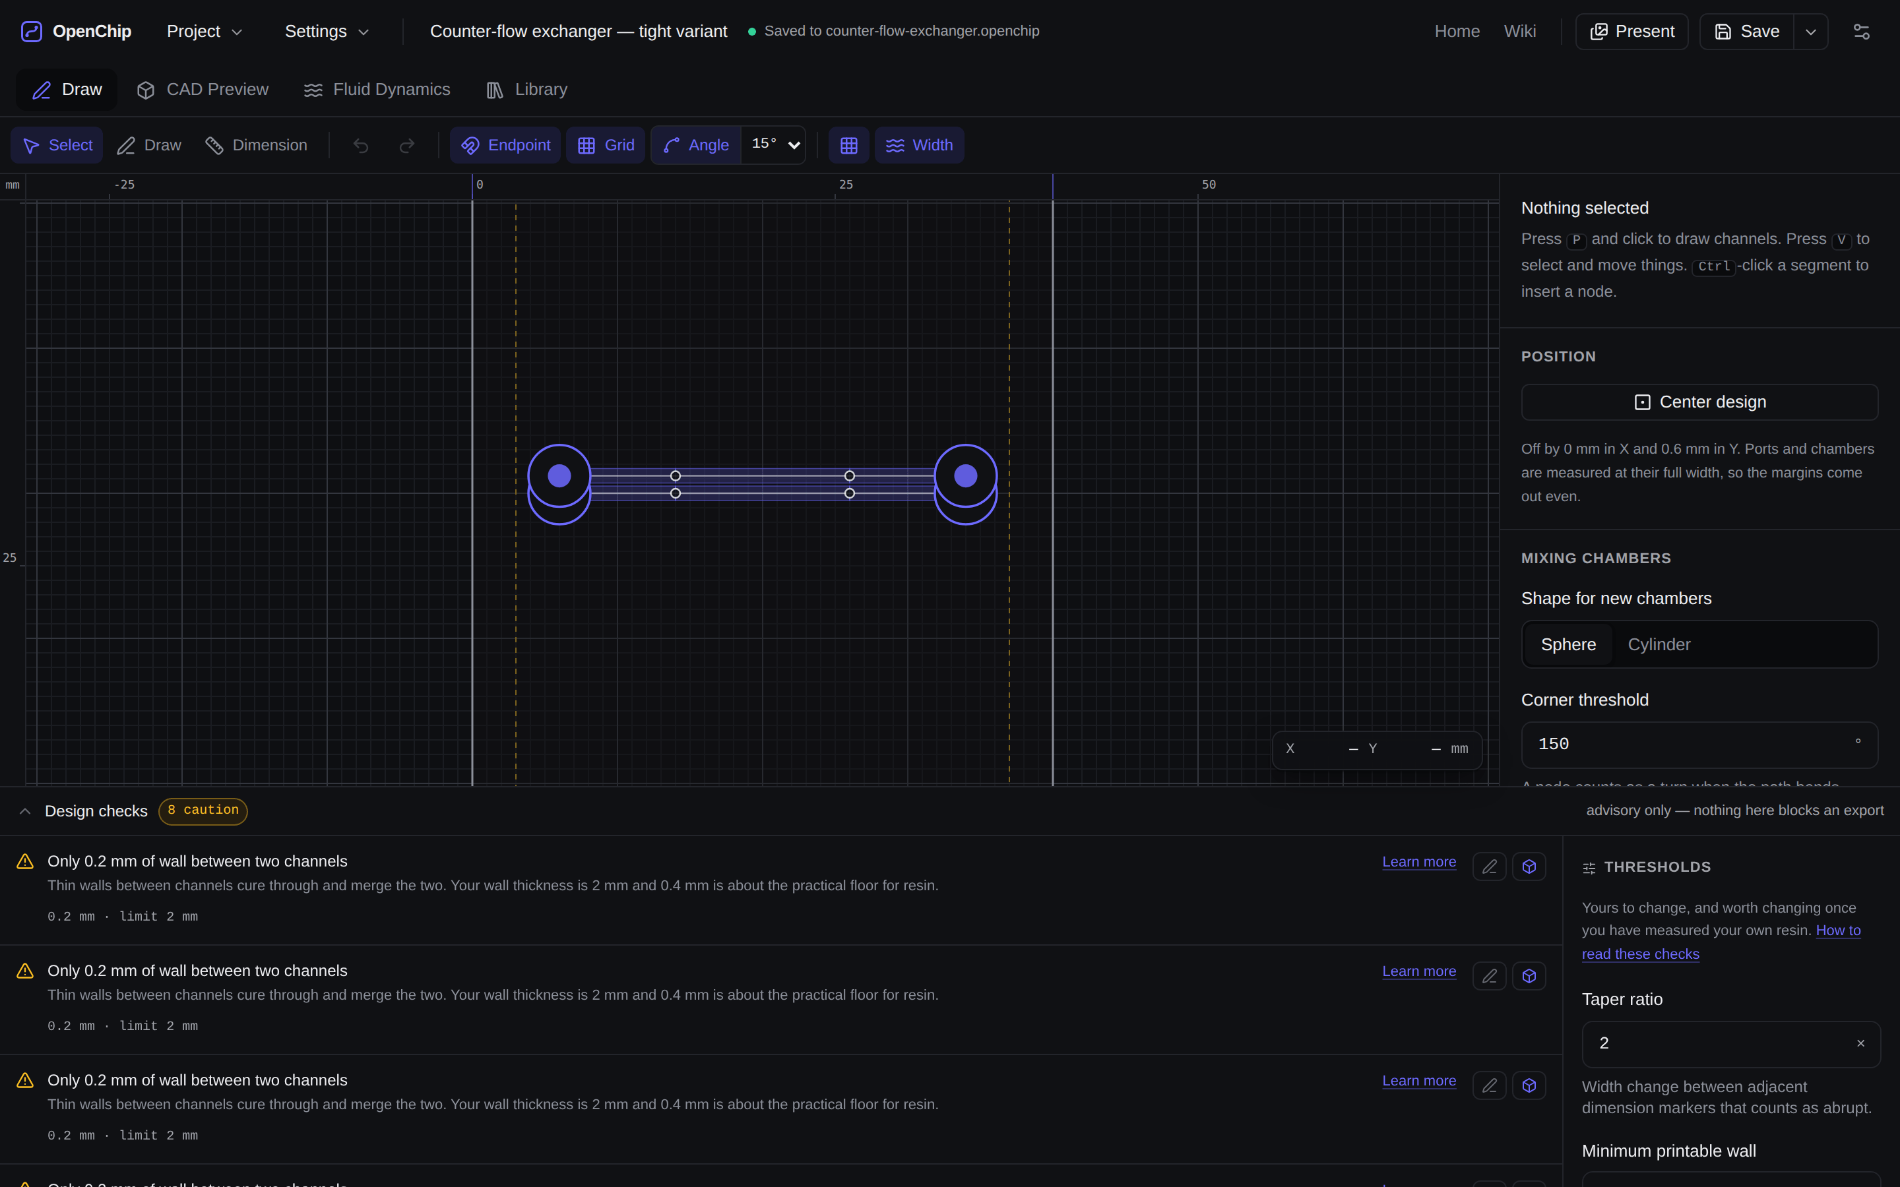Click the undo arrow icon
Image resolution: width=1900 pixels, height=1187 pixels.
coord(360,145)
